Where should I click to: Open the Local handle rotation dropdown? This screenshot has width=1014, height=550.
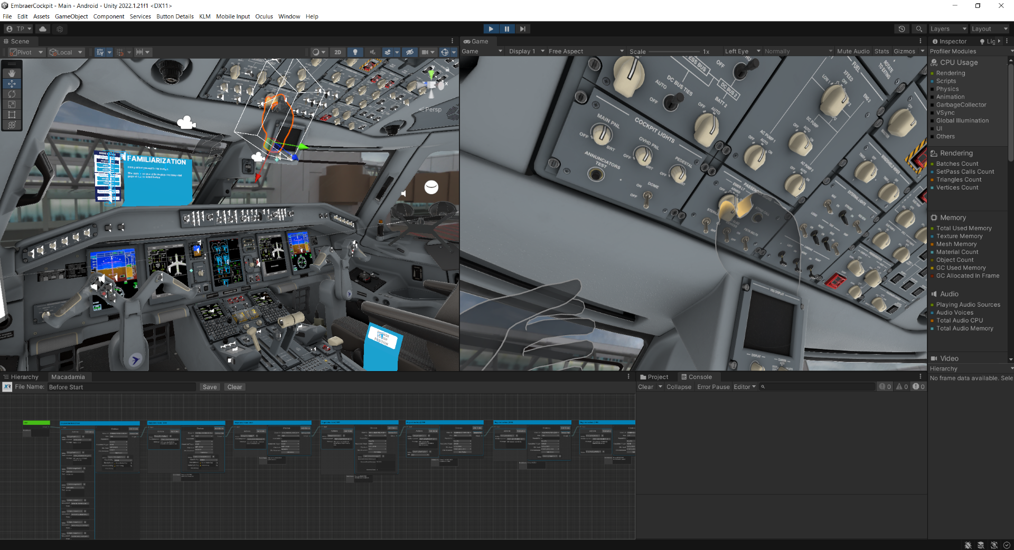(66, 52)
